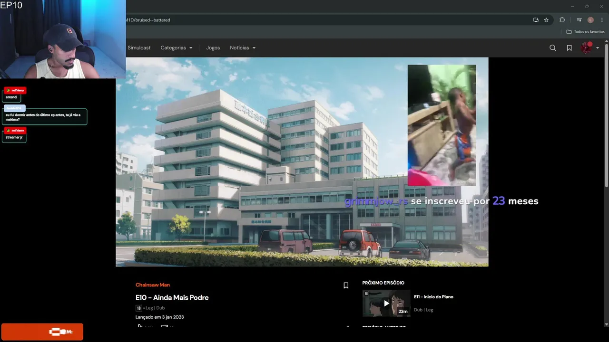The image size is (609, 342).
Task: Open Chrome media controls icon
Action: tap(579, 20)
